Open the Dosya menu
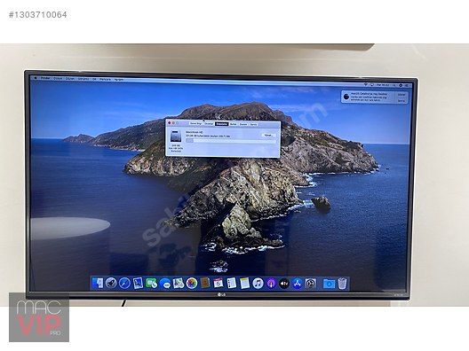The height and width of the screenshot is (351, 469). click(x=58, y=79)
